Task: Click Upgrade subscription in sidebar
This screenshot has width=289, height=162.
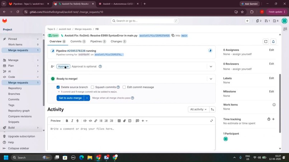Action: coord(22,137)
